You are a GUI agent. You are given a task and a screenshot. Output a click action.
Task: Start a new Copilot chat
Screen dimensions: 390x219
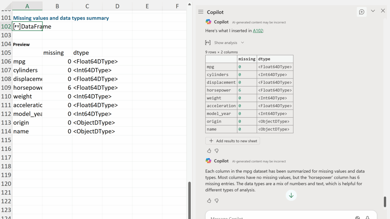[362, 12]
